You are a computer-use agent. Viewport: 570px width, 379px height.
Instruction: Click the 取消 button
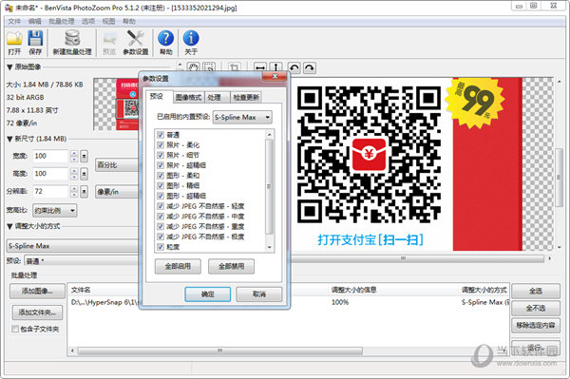pos(258,294)
